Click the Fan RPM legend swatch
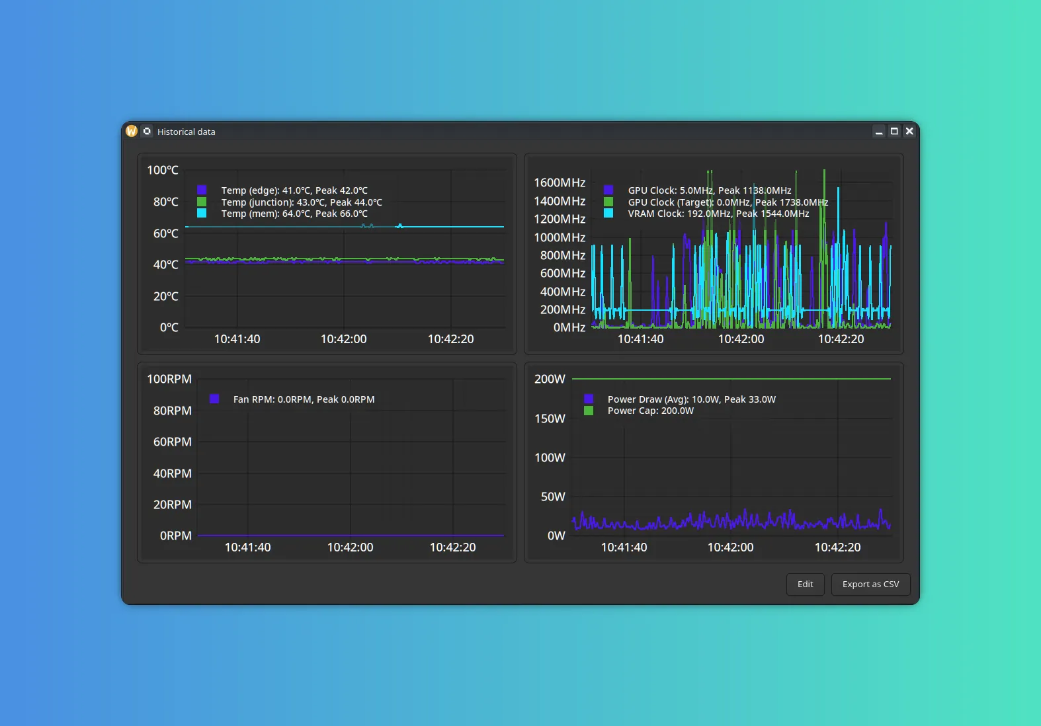Screen dimensions: 1041x726 click(214, 399)
